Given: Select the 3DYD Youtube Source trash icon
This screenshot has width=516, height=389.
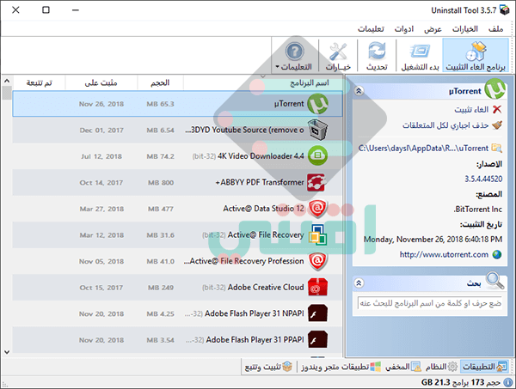Looking at the screenshot, I should 317,130.
